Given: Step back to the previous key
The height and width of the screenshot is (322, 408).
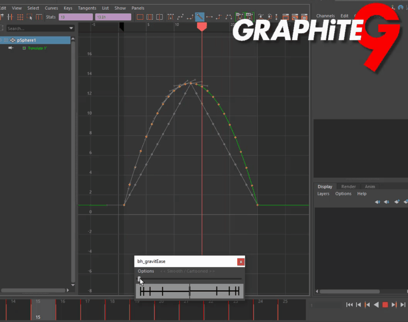Looking at the screenshot, I should click(367, 304).
